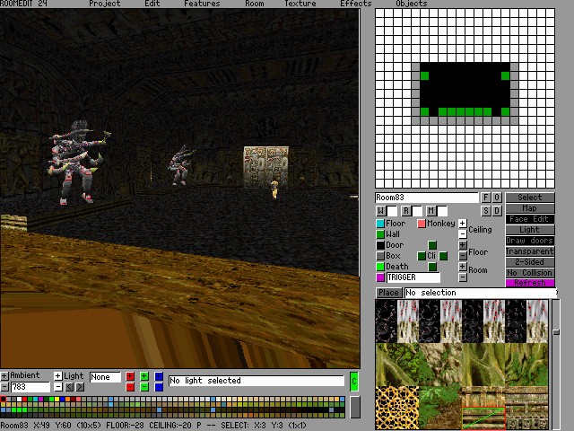This screenshot has height=431, width=574.
Task: Toggle the Transparent button
Action: [530, 251]
